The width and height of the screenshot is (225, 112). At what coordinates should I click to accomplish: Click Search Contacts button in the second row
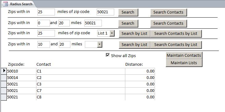pyautogui.click(x=169, y=23)
